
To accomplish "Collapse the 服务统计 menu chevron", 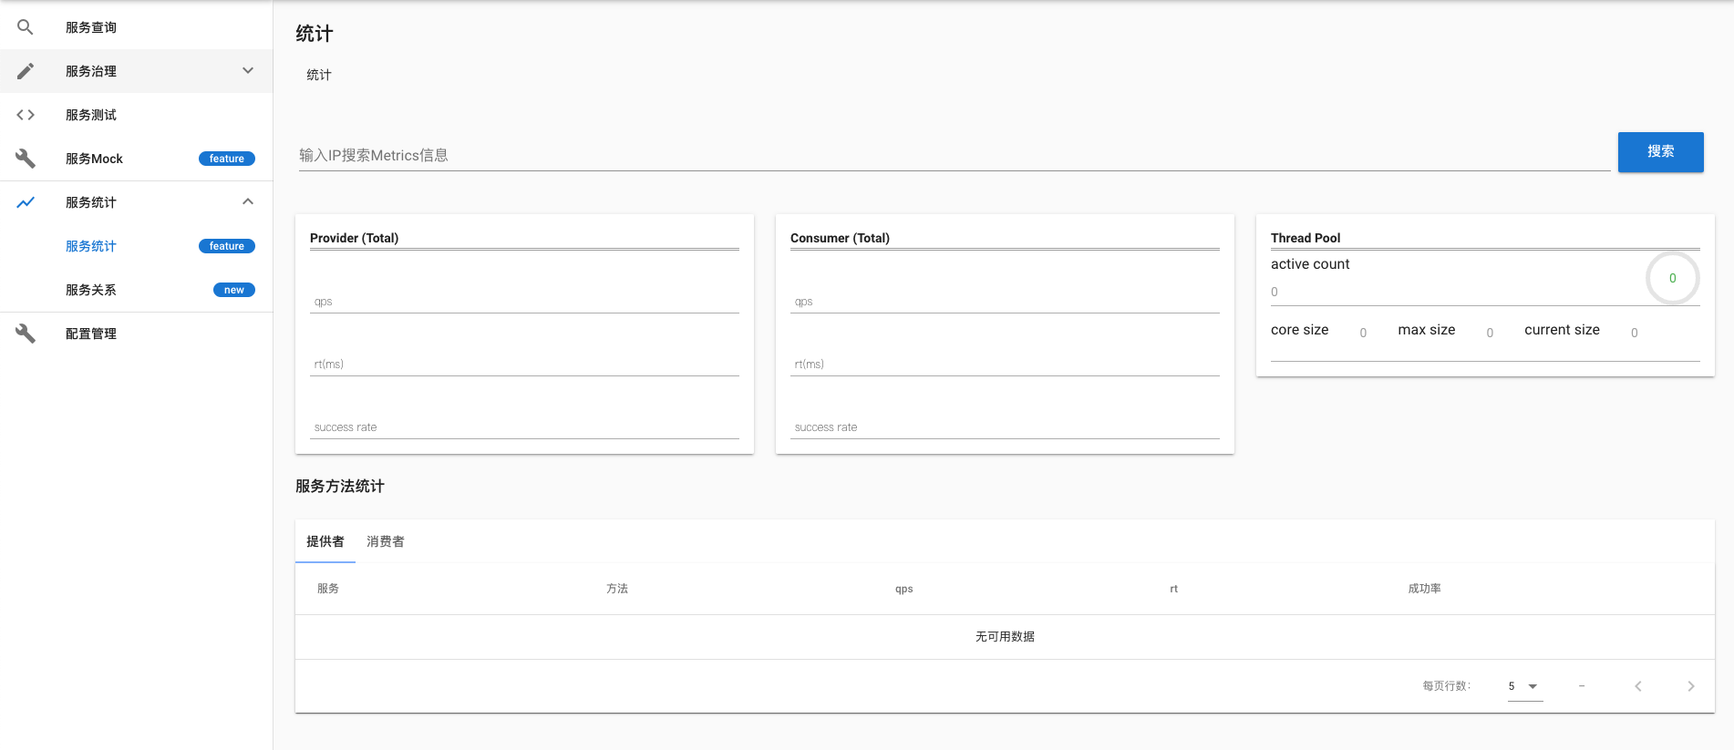I will (248, 202).
